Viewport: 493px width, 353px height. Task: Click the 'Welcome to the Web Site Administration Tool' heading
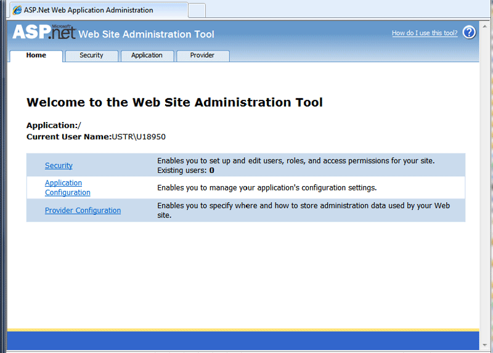[174, 102]
